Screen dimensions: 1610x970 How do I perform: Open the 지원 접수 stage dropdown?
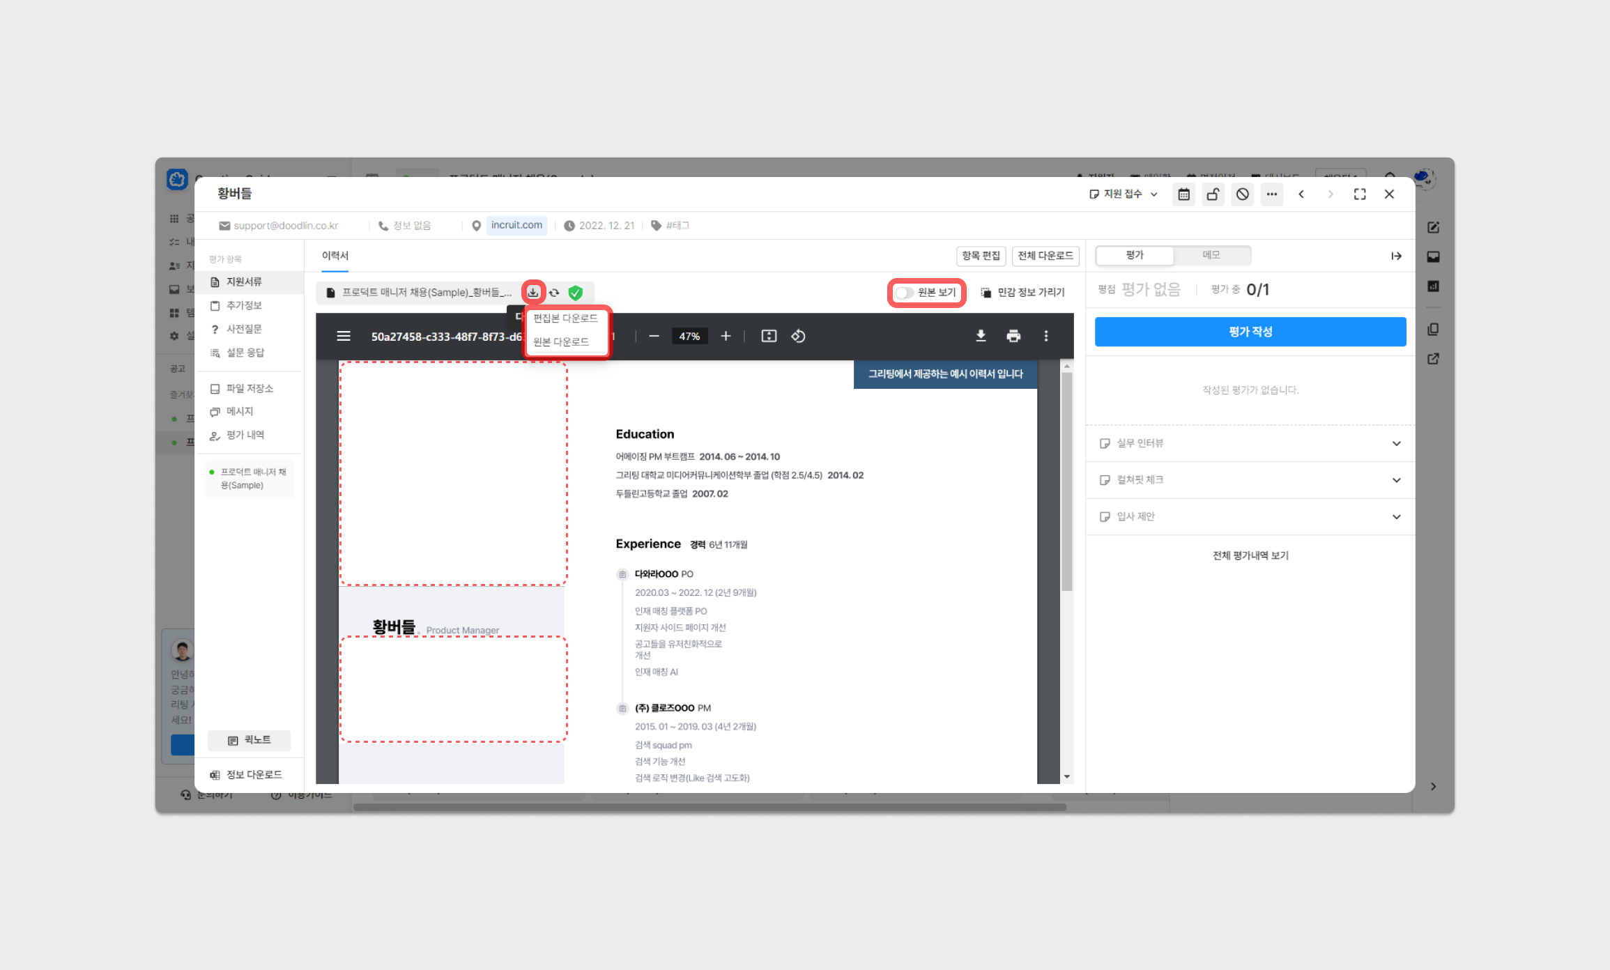[x=1124, y=194]
